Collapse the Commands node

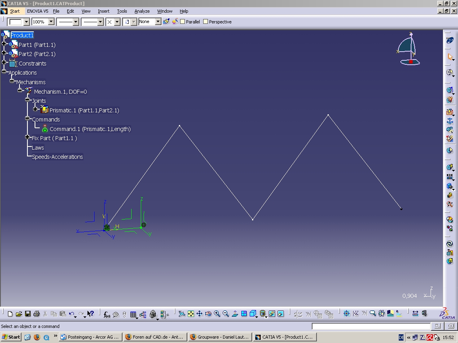pos(27,118)
